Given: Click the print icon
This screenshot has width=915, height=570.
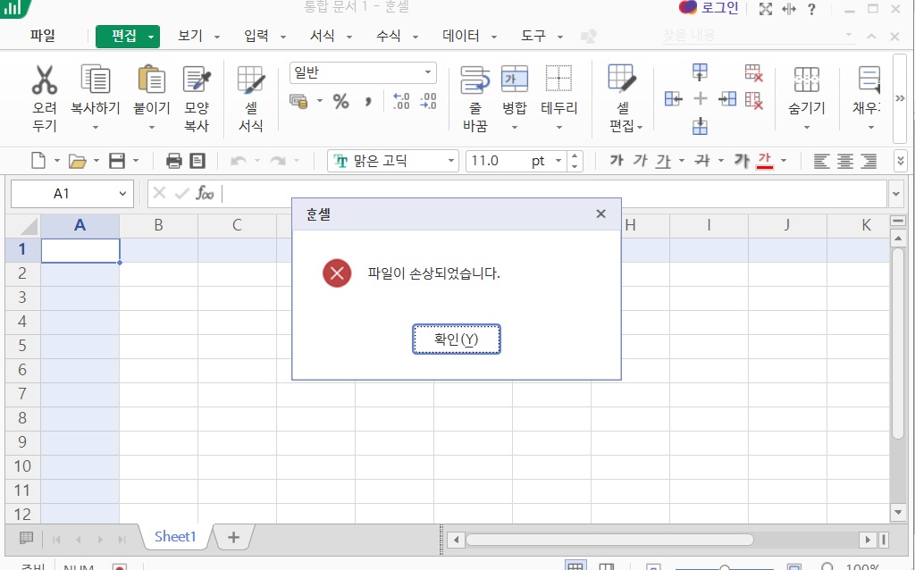Looking at the screenshot, I should [174, 161].
